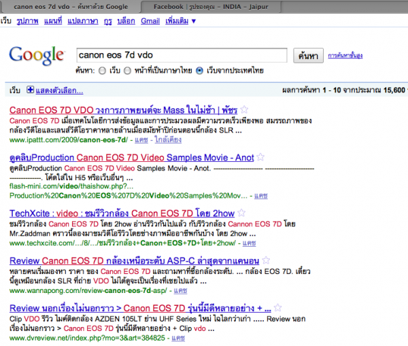Open แปลภาษา translate link in top navigation

click(83, 21)
